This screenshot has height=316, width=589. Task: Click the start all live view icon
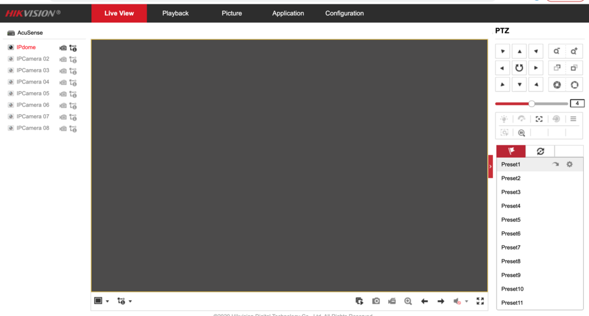[359, 301]
